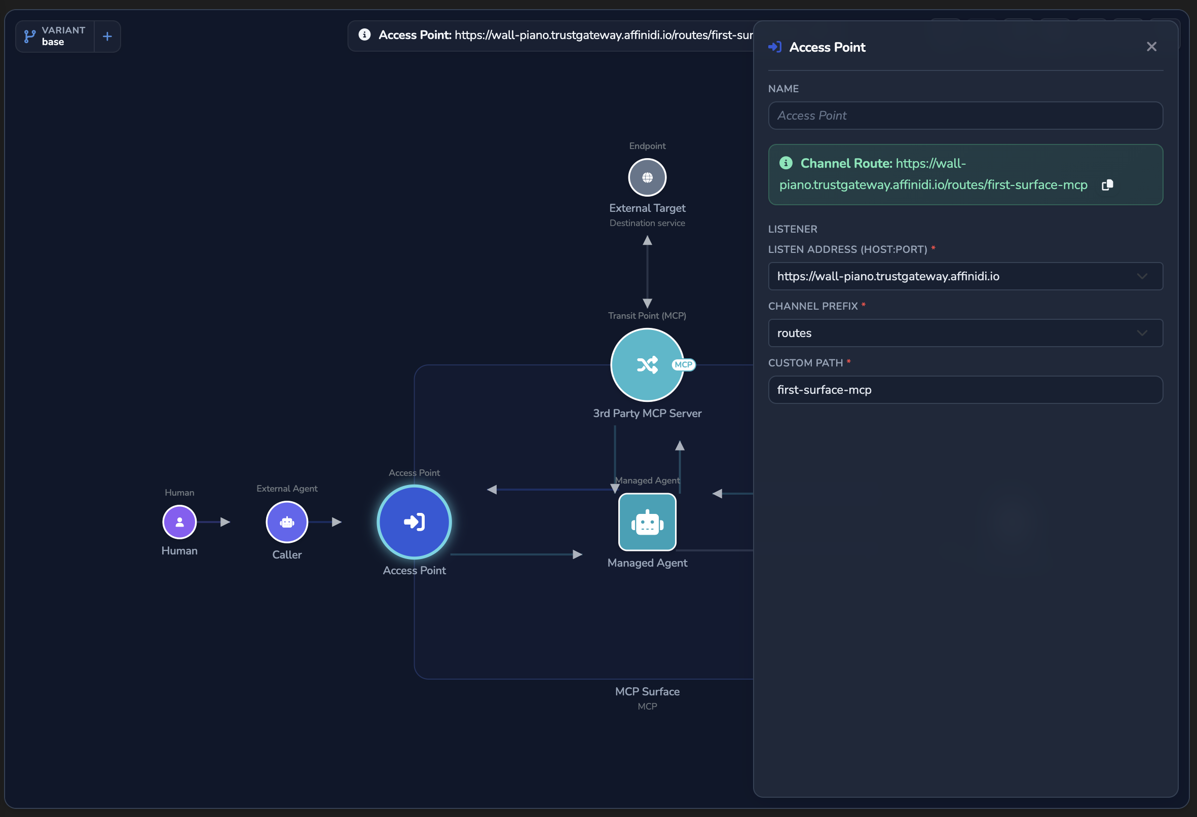Click the Access Point info icon in banner

365,34
